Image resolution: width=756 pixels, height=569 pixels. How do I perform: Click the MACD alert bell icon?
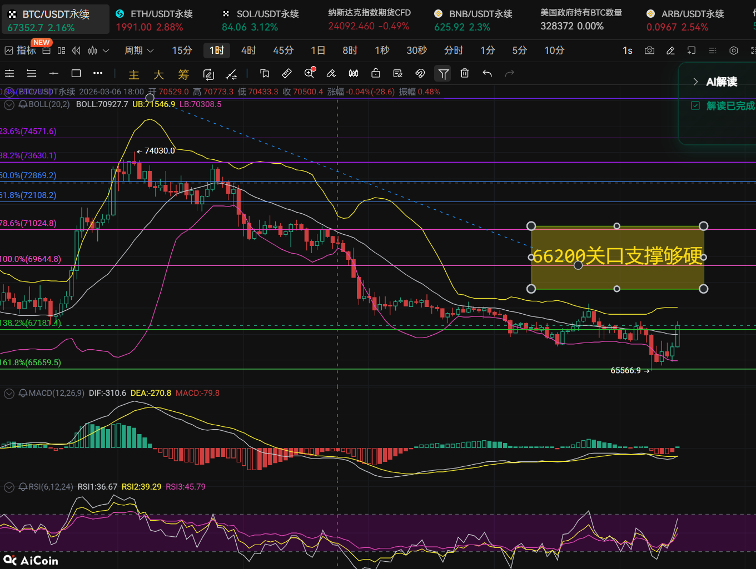pyautogui.click(x=23, y=393)
